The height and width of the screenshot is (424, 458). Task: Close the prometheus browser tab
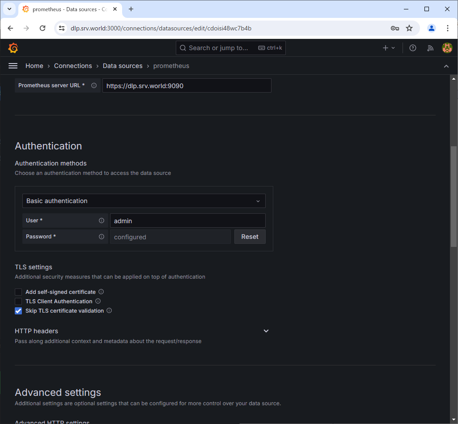point(115,9)
